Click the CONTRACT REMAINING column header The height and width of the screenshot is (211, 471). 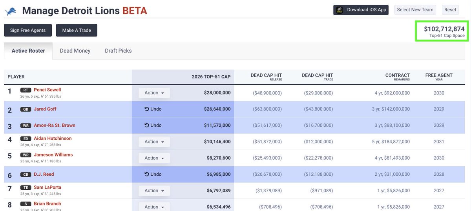coord(397,77)
